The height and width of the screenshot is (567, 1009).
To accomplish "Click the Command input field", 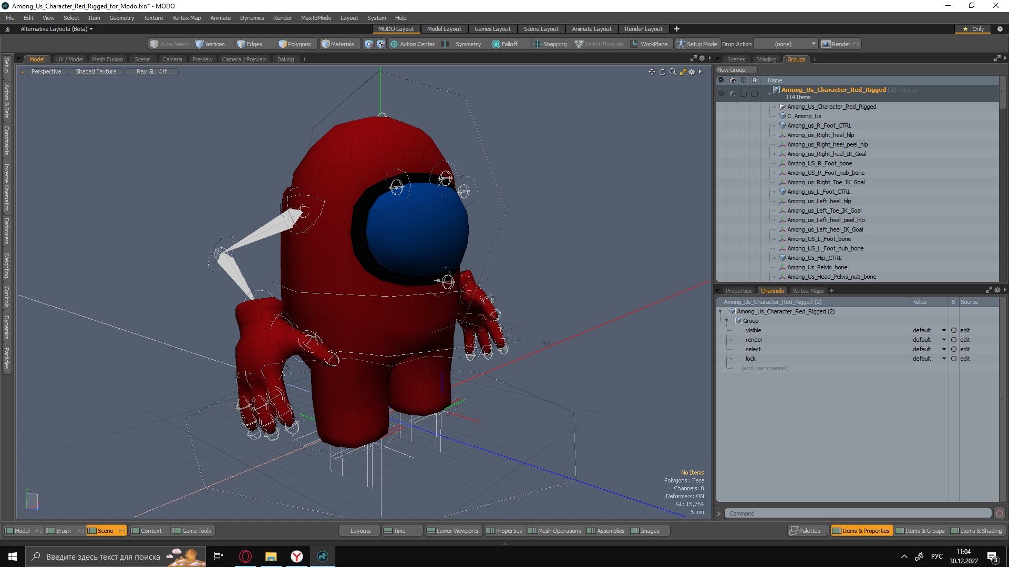I will pyautogui.click(x=858, y=513).
